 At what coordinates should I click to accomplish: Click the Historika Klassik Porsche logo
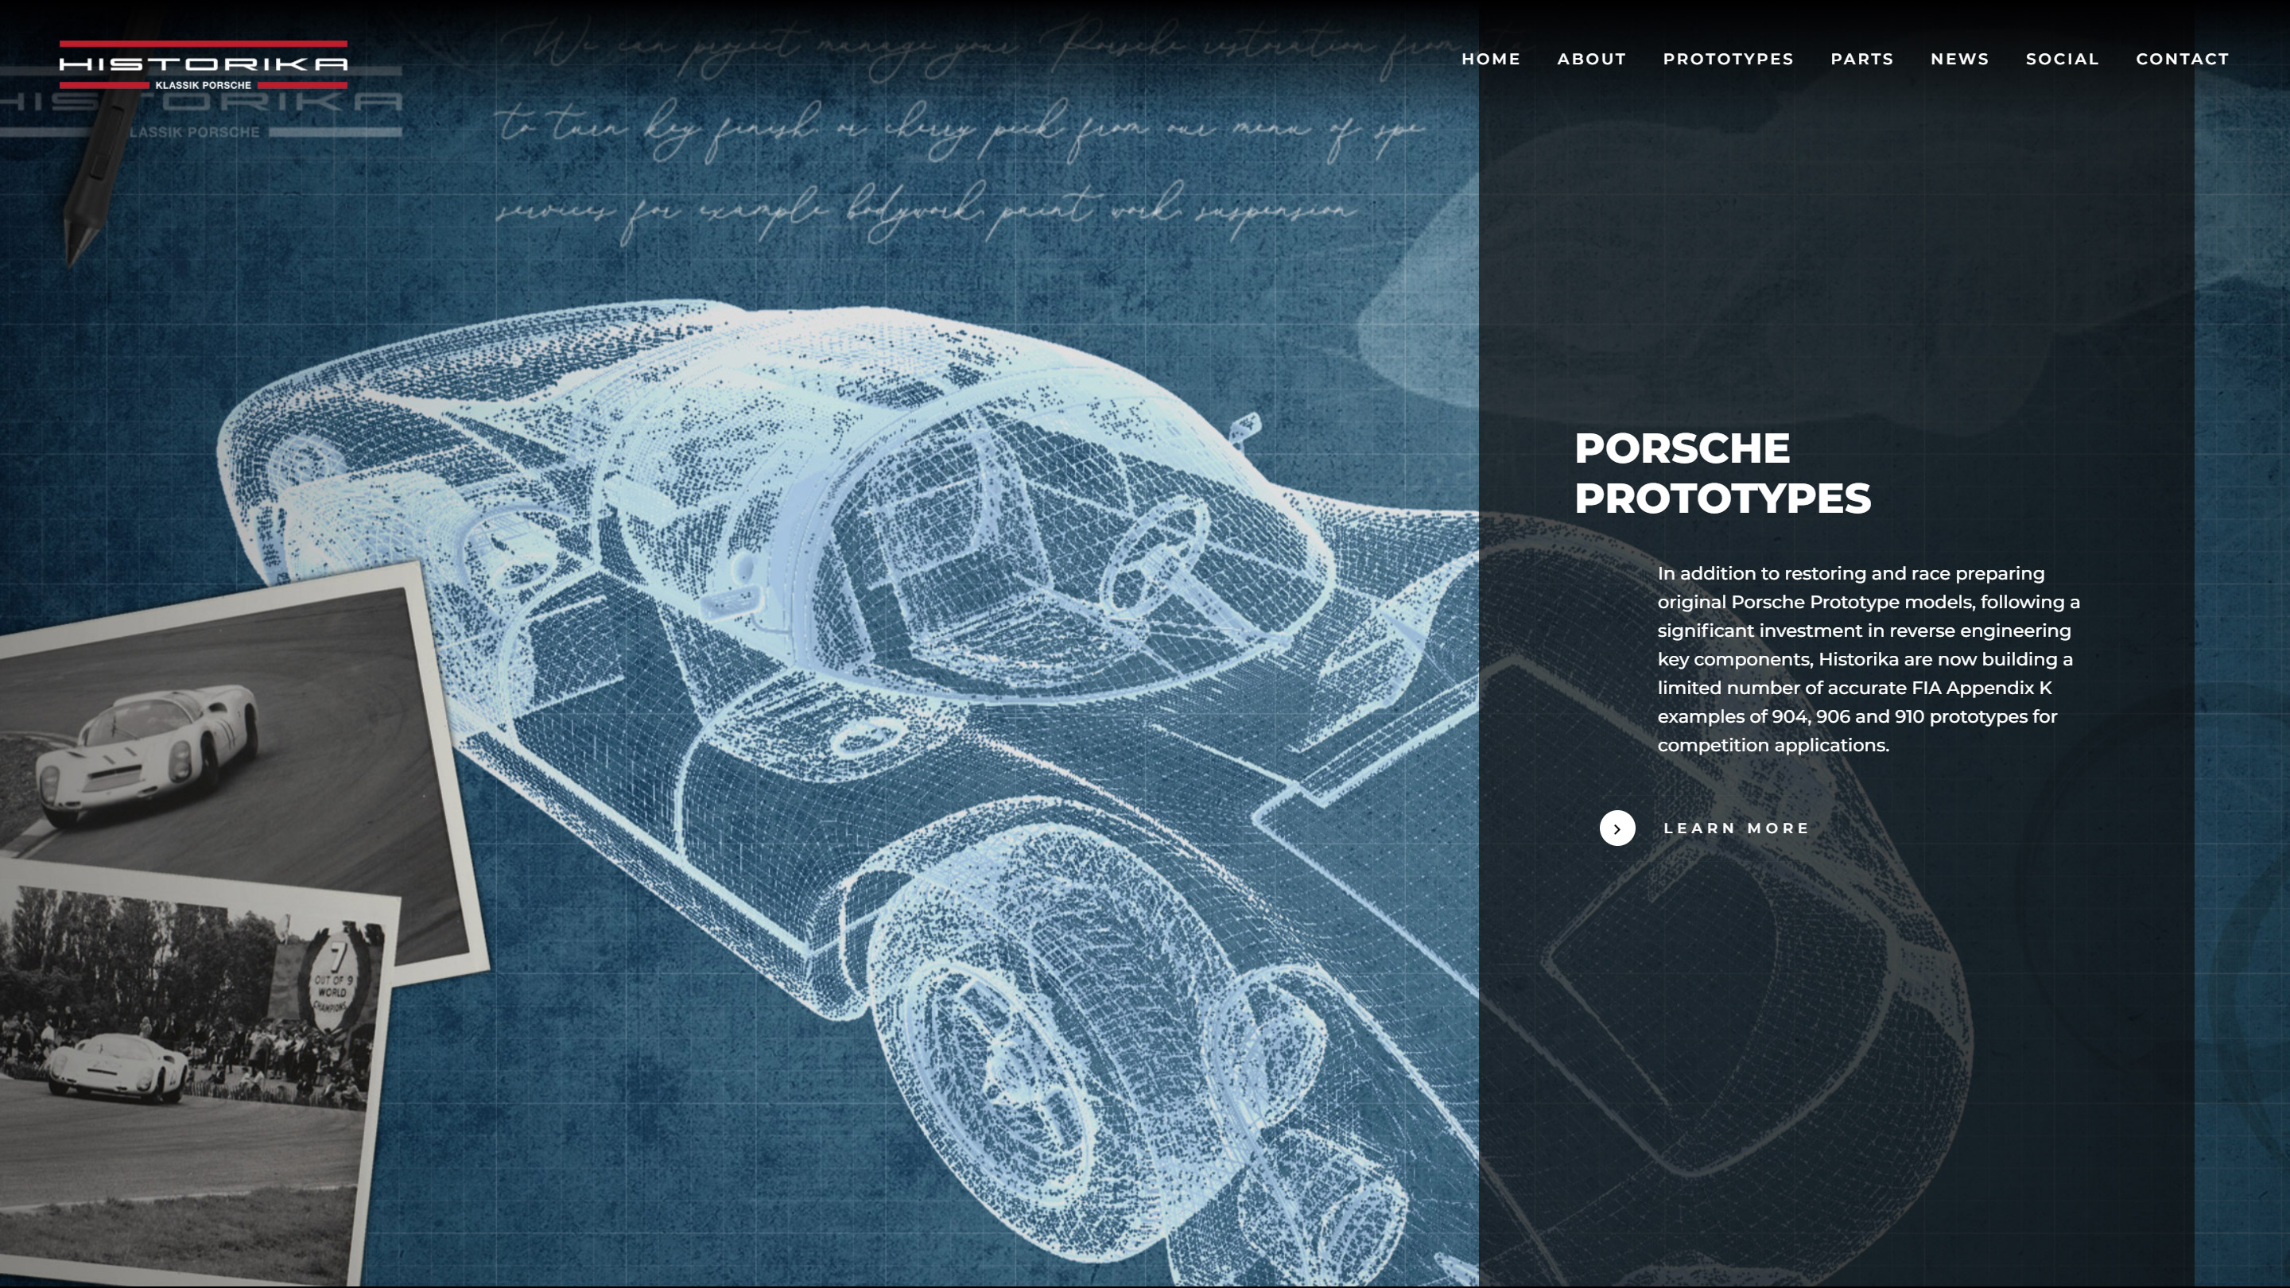(x=204, y=65)
